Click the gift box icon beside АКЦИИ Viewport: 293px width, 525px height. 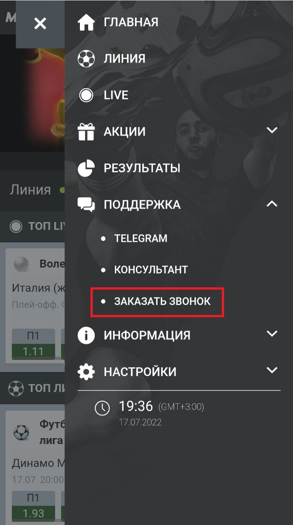pos(86,131)
